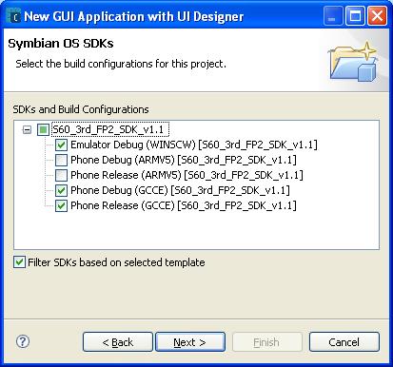Select the S60_3rd_FP2_SDK_v1.1 tree label
393x367 pixels.
click(x=109, y=129)
